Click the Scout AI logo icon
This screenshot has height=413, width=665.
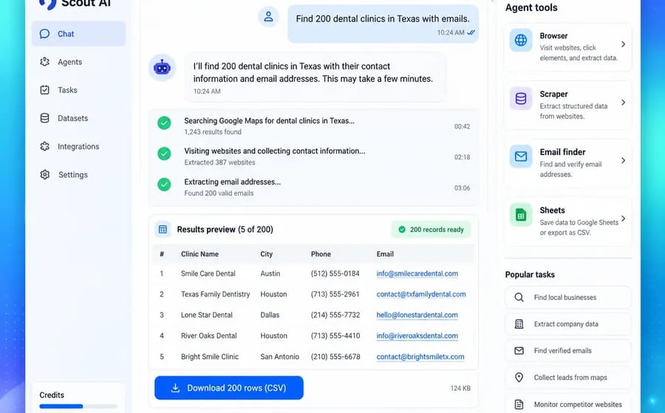[x=47, y=4]
